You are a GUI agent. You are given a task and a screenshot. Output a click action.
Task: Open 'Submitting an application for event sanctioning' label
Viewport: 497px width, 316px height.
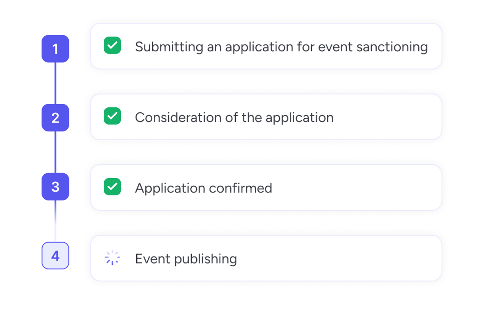pyautogui.click(x=282, y=47)
